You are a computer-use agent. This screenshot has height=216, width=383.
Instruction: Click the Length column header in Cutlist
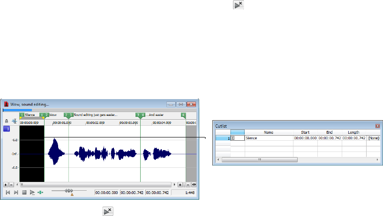[353, 132]
